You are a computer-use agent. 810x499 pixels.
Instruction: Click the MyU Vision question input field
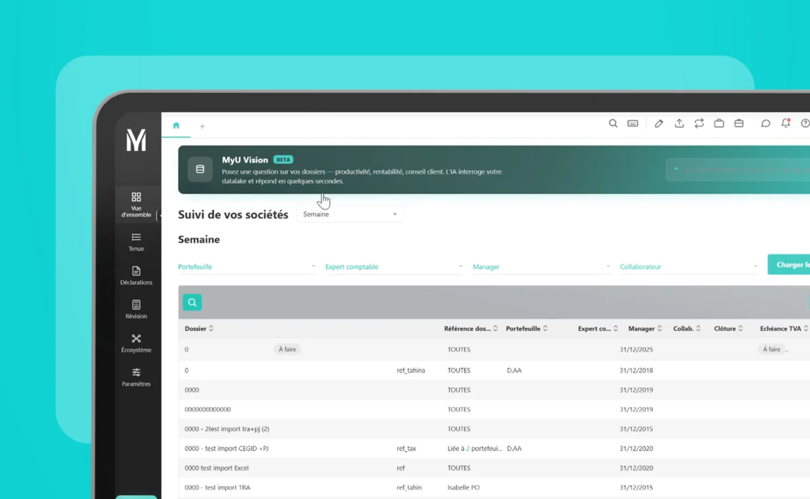(x=739, y=170)
